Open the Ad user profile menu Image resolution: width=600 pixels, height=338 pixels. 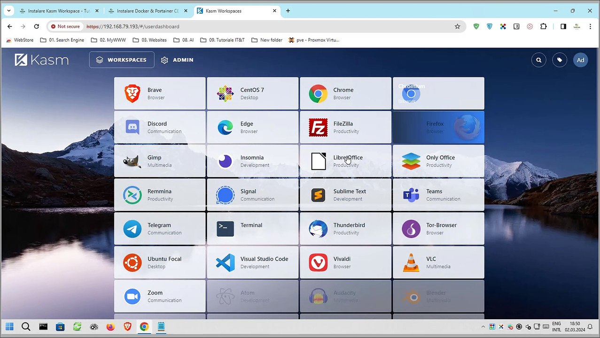coord(581,60)
